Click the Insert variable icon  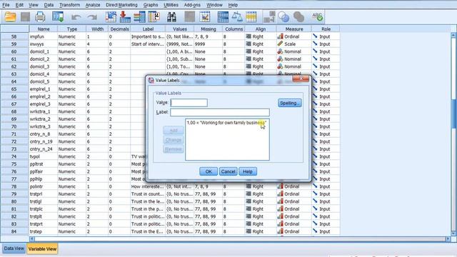[205, 17]
